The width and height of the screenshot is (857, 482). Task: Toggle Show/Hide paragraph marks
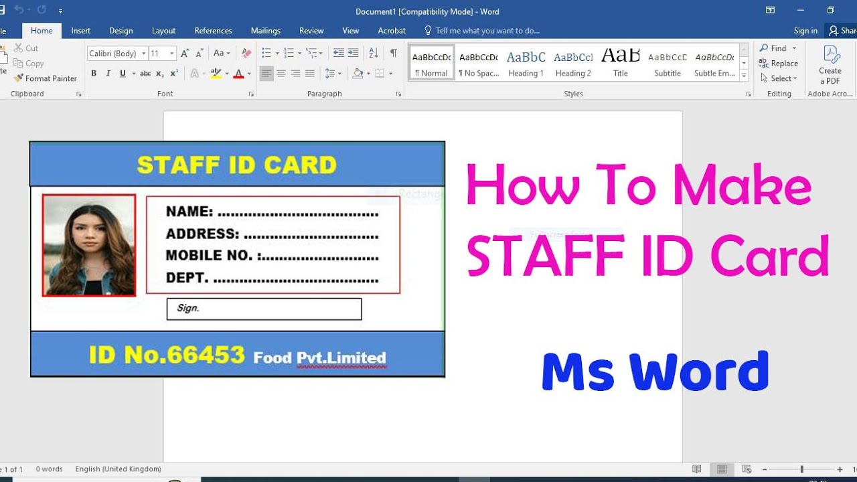pyautogui.click(x=394, y=53)
